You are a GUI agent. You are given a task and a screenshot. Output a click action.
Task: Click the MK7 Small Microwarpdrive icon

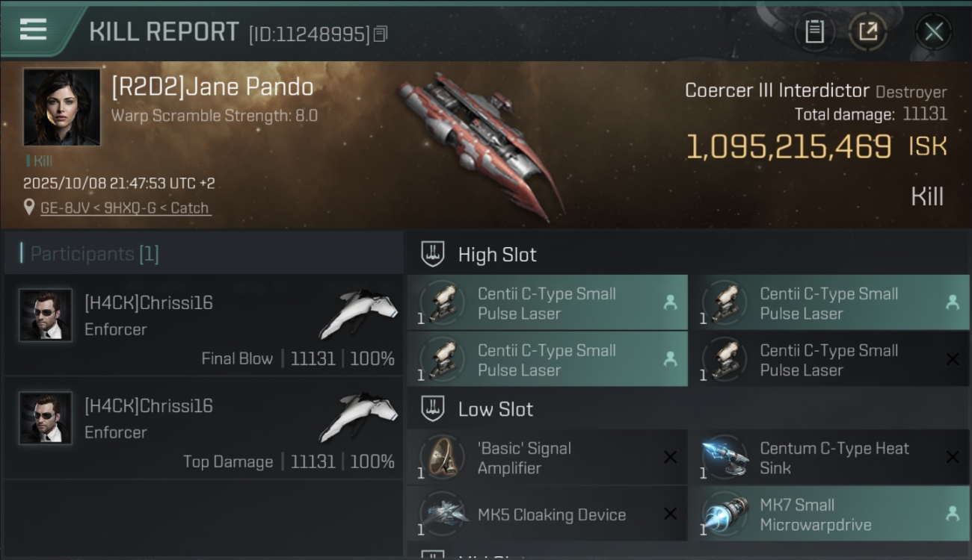(725, 514)
